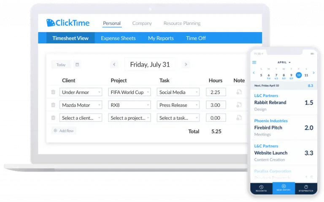
Task: Open note icon for the 0.00 hours row
Action: (x=239, y=118)
